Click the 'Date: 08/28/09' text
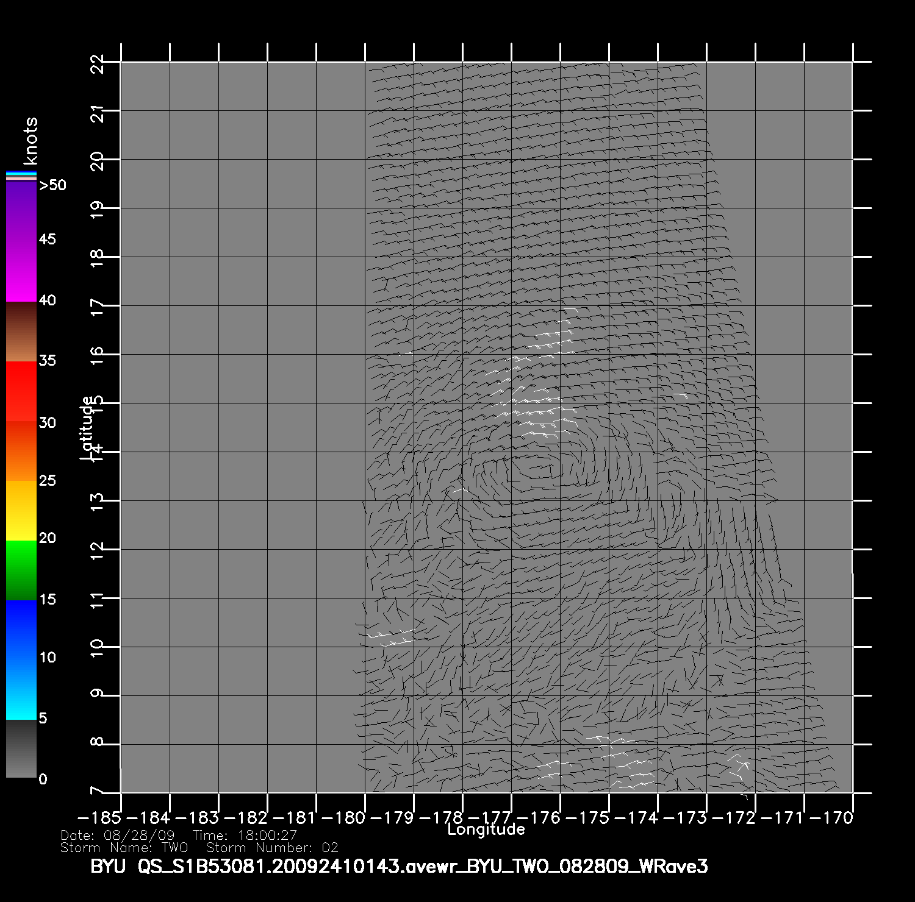This screenshot has width=915, height=902. point(118,836)
